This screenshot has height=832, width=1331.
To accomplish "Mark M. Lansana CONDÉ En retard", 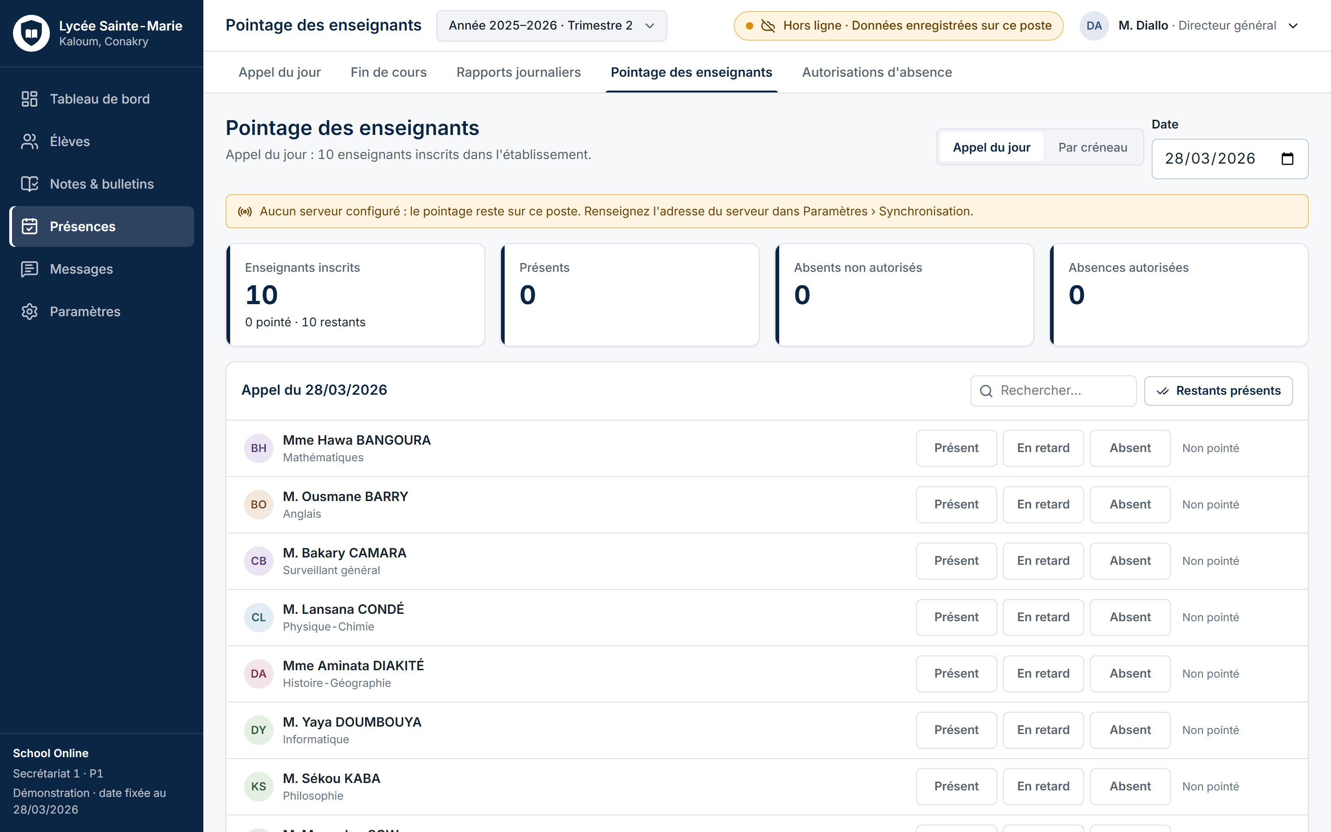I will coord(1043,618).
